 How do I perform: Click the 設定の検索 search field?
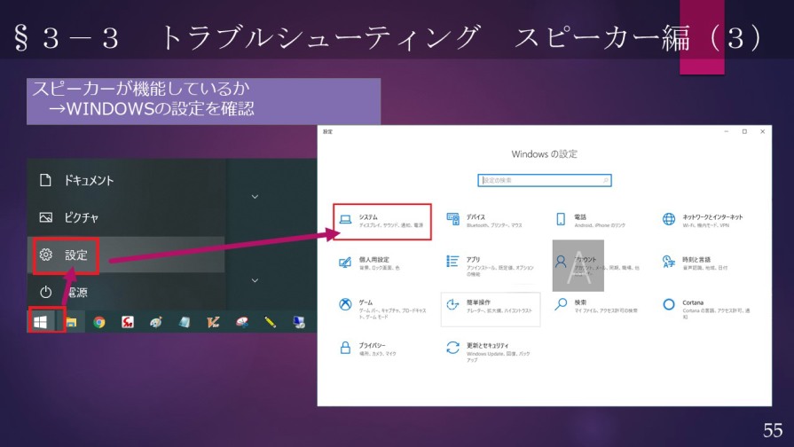[x=544, y=180]
